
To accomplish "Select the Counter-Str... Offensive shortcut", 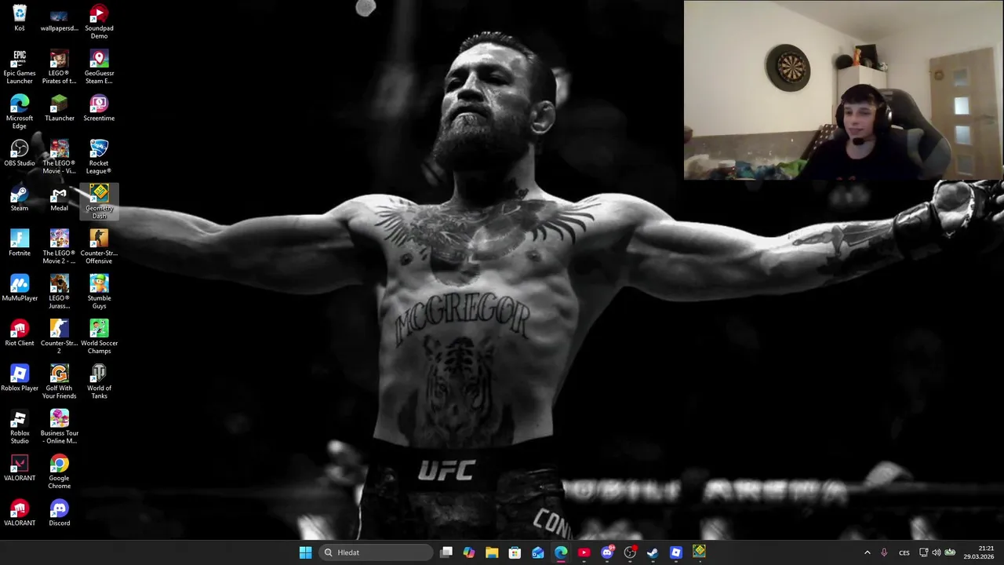I will pos(99,247).
